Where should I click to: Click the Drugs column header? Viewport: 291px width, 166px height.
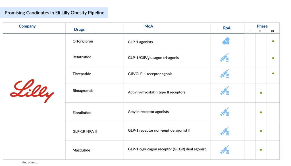click(79, 29)
